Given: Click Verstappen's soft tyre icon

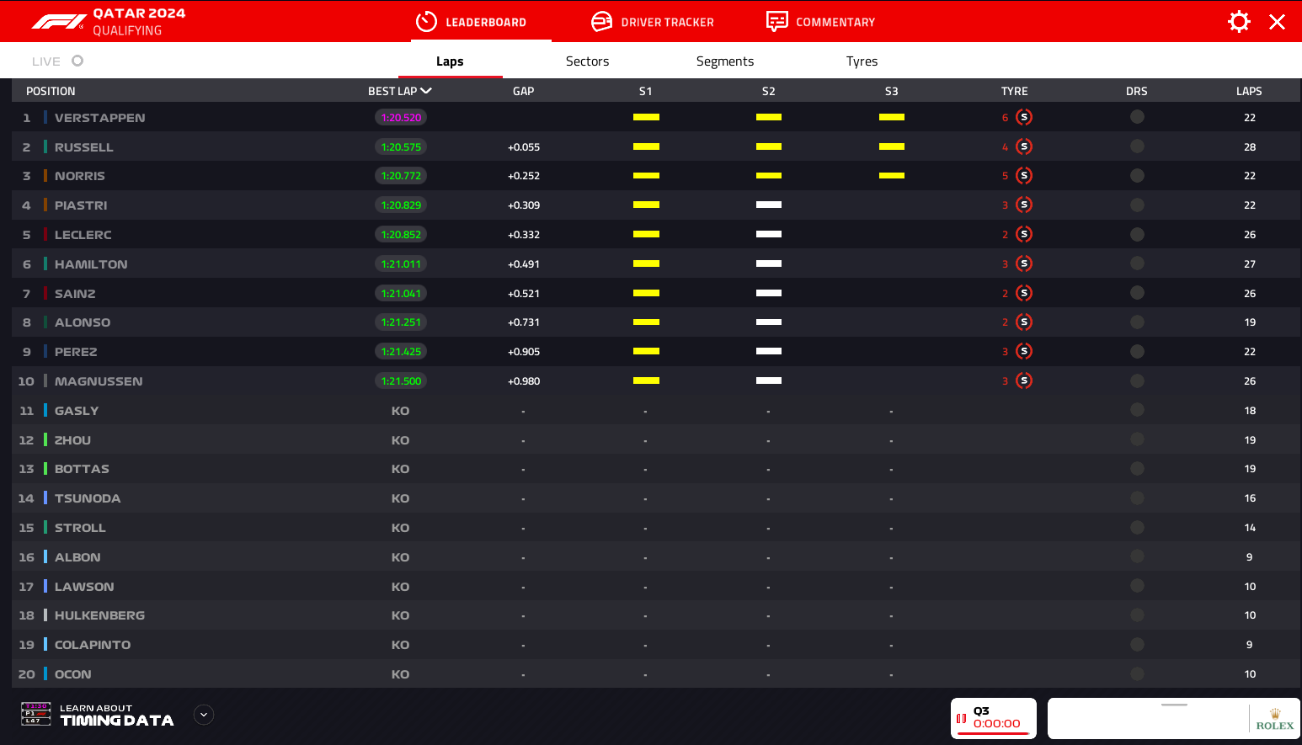Looking at the screenshot, I should tap(1024, 117).
